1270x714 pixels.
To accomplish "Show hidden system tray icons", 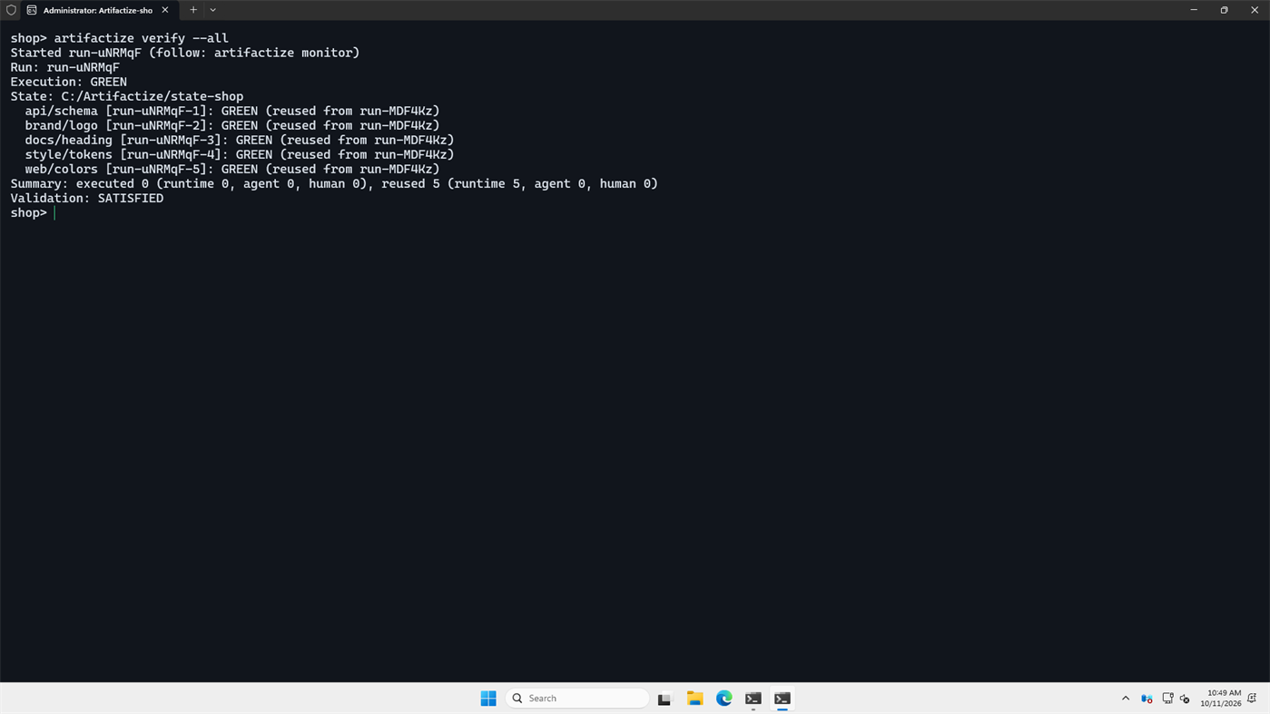I will point(1126,699).
